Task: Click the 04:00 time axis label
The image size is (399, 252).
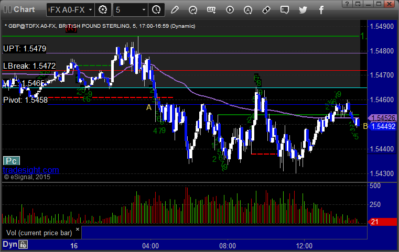Action: tap(150, 246)
